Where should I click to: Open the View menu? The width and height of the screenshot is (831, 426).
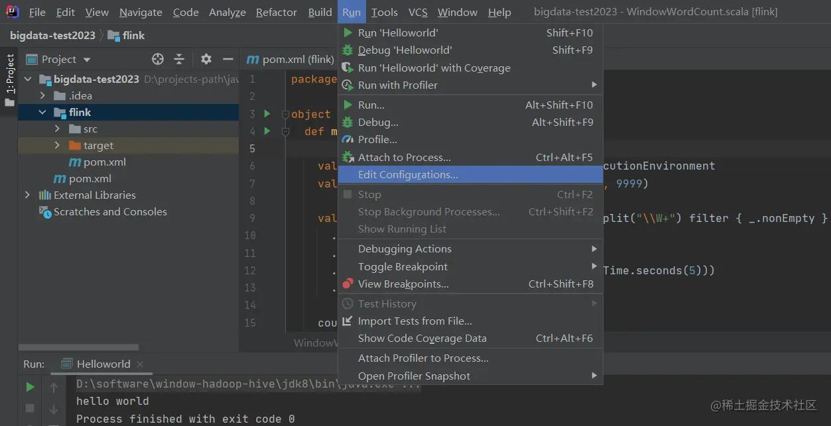97,12
